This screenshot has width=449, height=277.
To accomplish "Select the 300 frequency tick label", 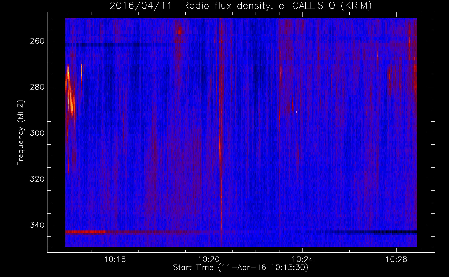I will [37, 133].
